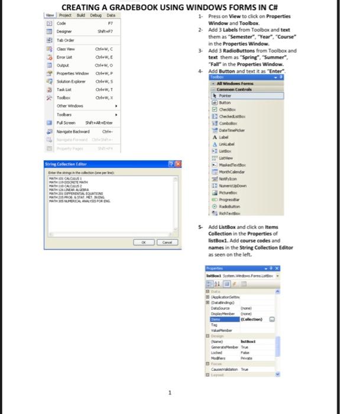
Task: Collapse the (DataBindings) property node
Action: click(208, 302)
